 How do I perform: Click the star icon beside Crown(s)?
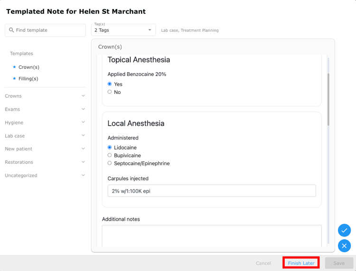coord(14,67)
